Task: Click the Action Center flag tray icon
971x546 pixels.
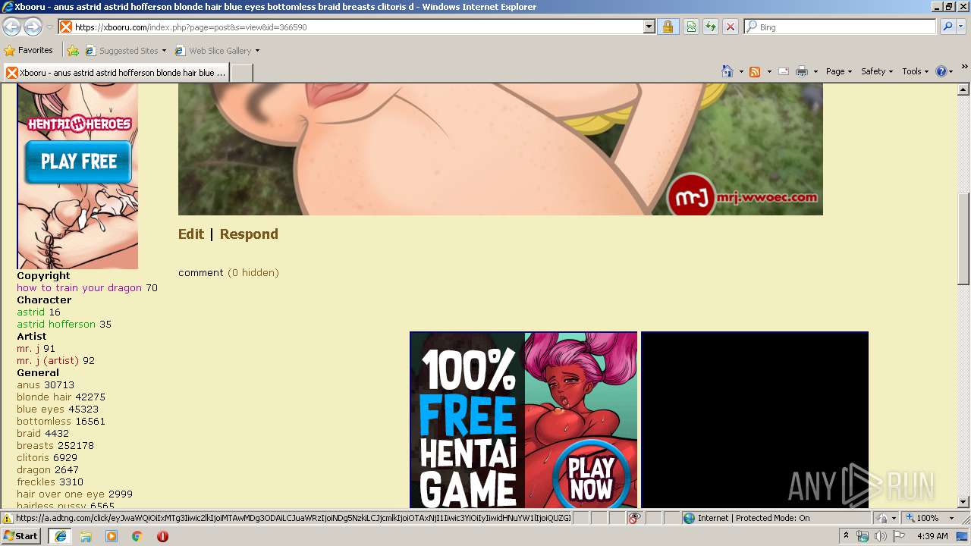Action: [x=898, y=536]
